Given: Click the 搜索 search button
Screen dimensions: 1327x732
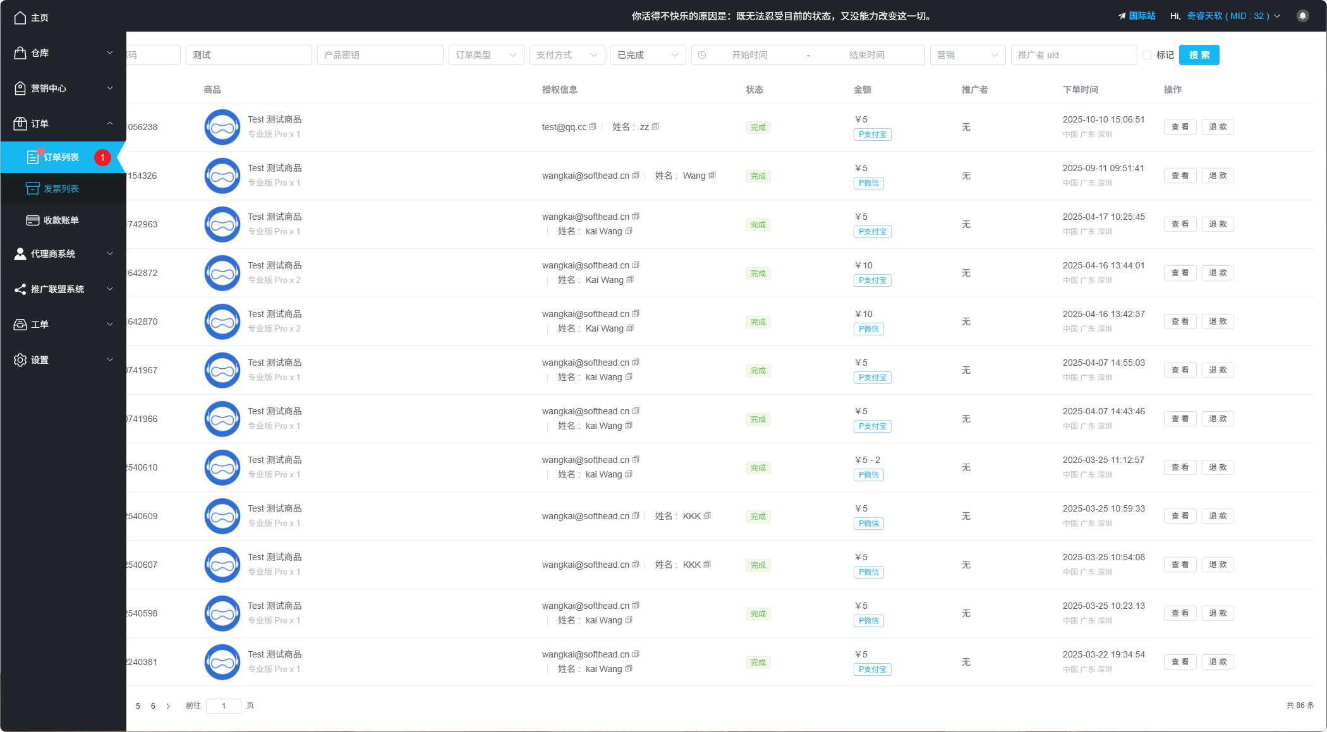Looking at the screenshot, I should (1199, 55).
